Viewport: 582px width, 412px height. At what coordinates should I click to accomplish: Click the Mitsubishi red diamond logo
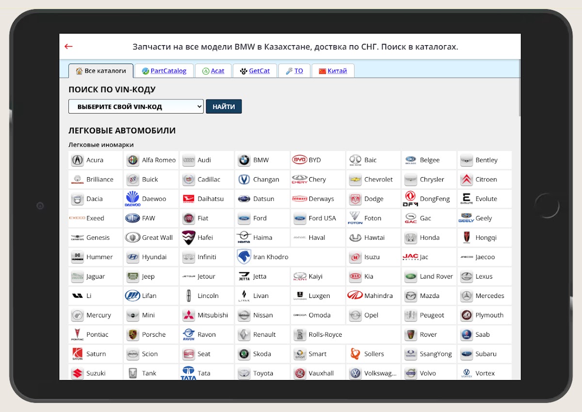[188, 315]
